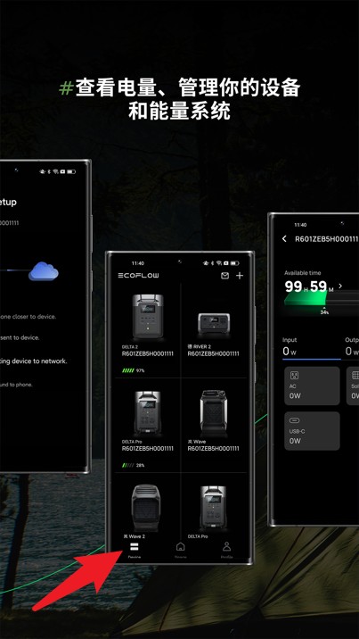Click the DELTA 2 97% battery indicator

(133, 371)
